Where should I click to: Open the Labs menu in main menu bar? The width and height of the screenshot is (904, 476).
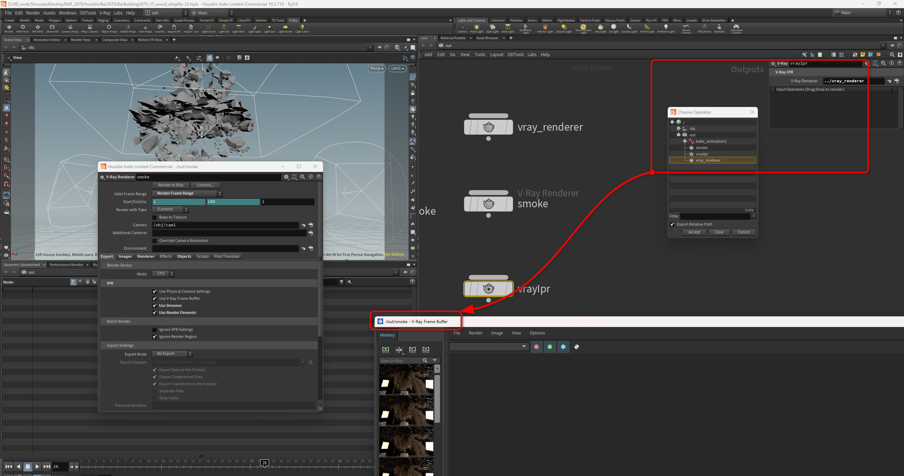[118, 13]
